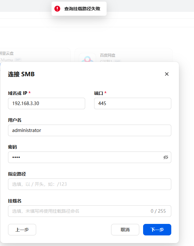This screenshot has height=246, width=194.
Task: Click the red error icon in toast
Action: [x=57, y=9]
